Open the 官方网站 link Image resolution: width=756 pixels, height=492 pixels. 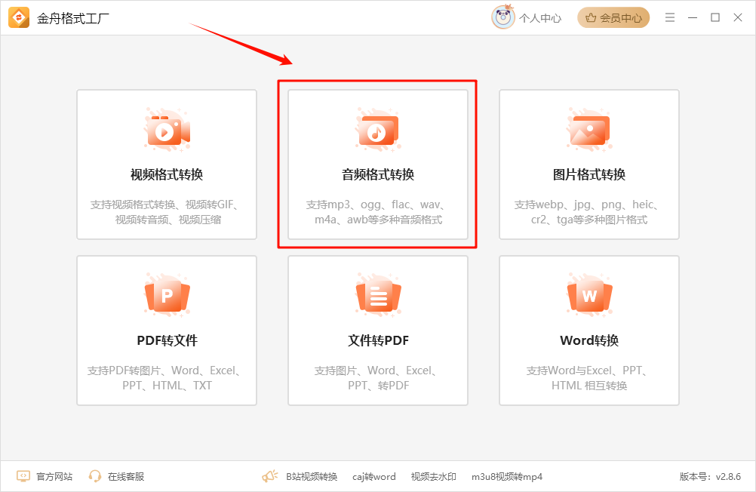click(x=54, y=477)
